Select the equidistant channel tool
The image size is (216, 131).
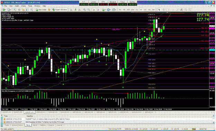pos(181,10)
